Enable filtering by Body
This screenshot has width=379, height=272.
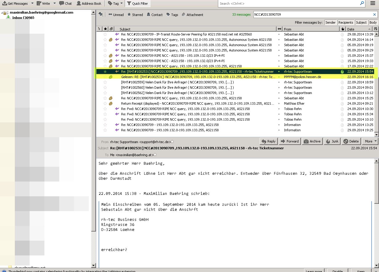click(x=373, y=22)
